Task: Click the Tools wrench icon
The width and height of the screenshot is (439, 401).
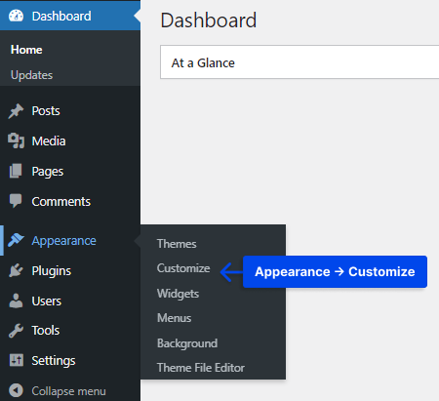Action: [x=16, y=331]
